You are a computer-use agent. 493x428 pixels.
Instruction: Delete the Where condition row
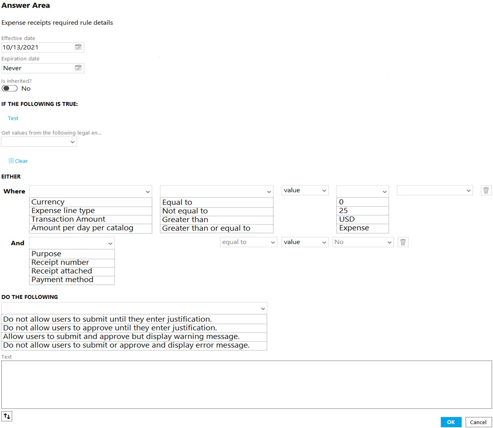pos(486,190)
